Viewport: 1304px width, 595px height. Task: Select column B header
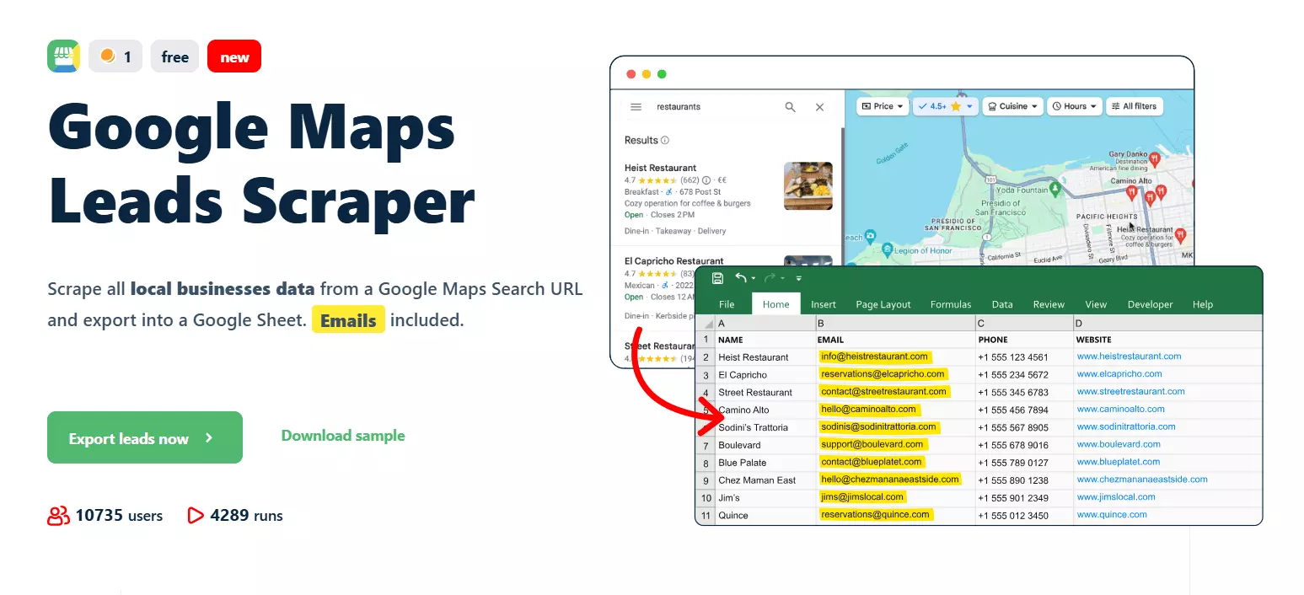click(895, 324)
